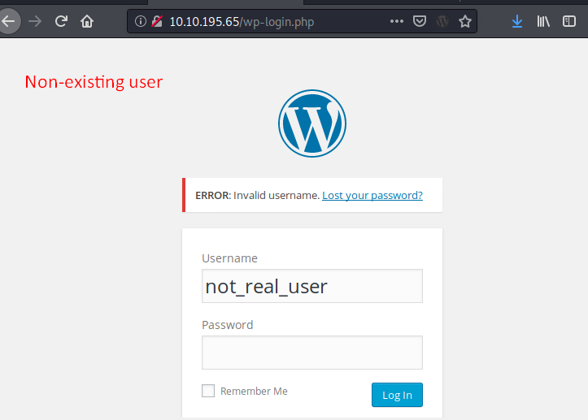Click the WordPress extension icon in address bar
This screenshot has width=588, height=420.
442,21
